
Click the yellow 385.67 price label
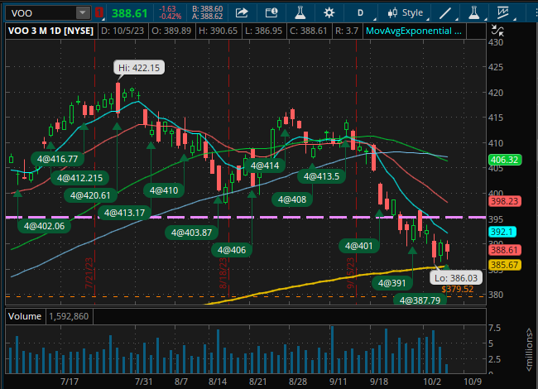(x=504, y=265)
